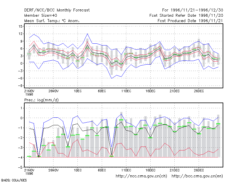The image size is (243, 182).
Task: Click the blue lower-line minimum near 8DEC
Action: click(111, 78)
